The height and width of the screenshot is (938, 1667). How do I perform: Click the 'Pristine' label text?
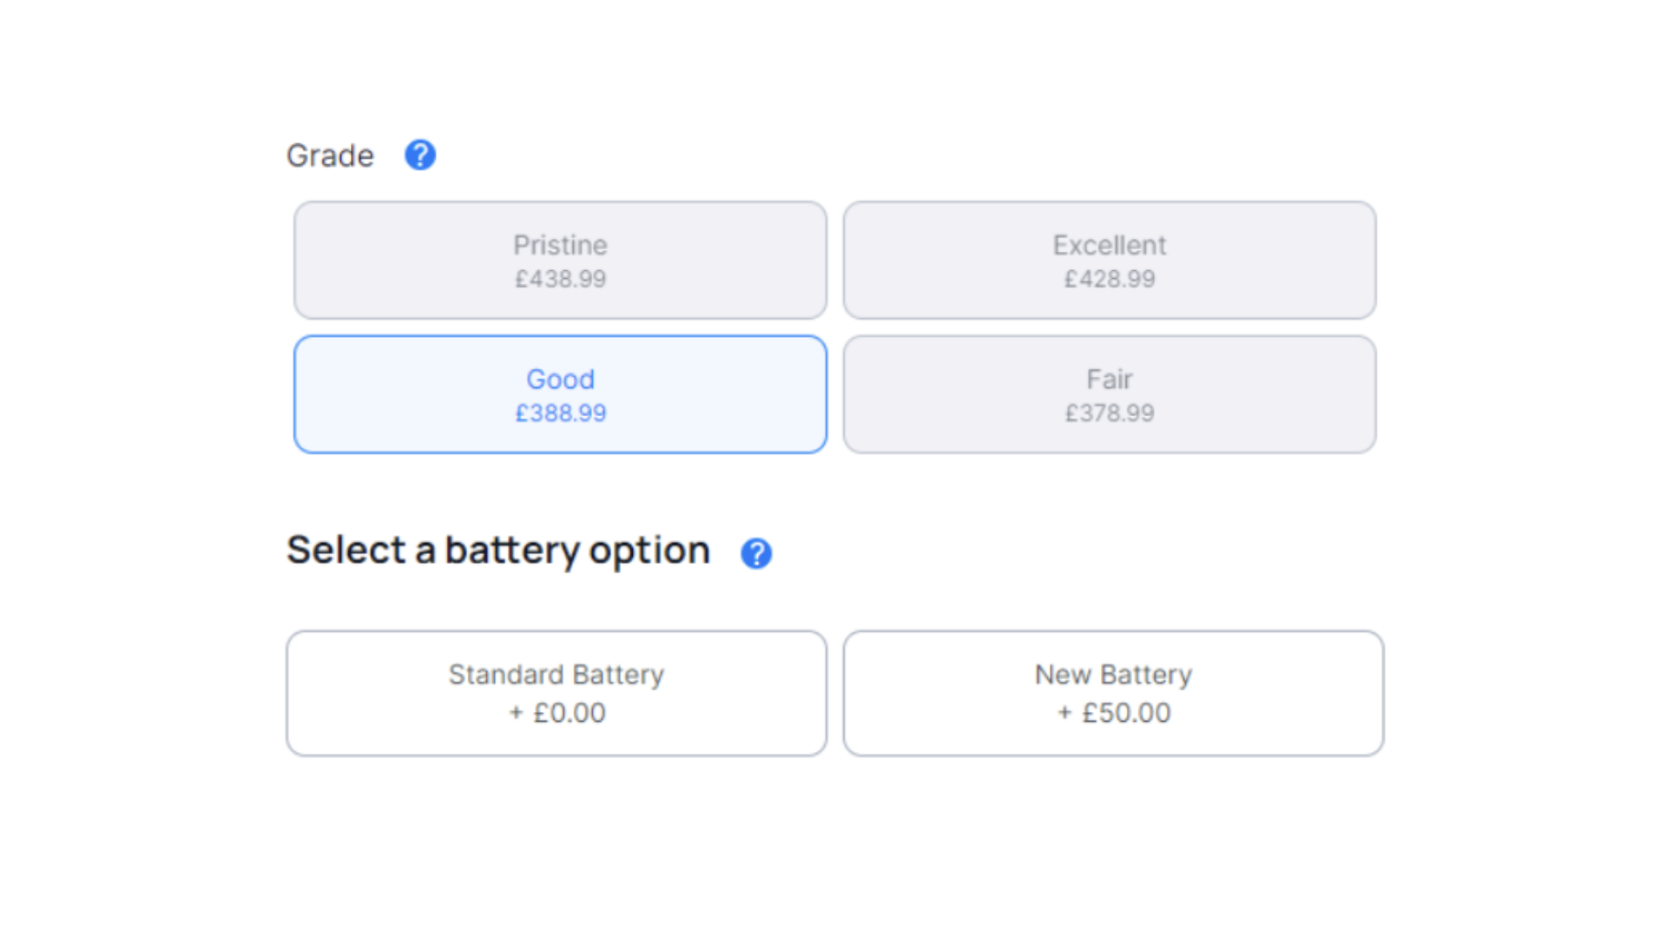click(x=560, y=245)
